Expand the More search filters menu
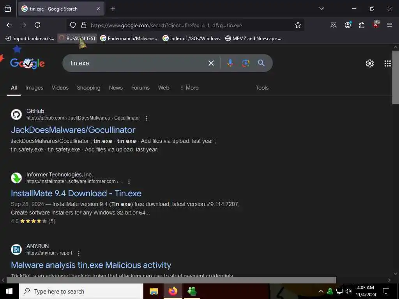The image size is (399, 299). click(x=189, y=88)
